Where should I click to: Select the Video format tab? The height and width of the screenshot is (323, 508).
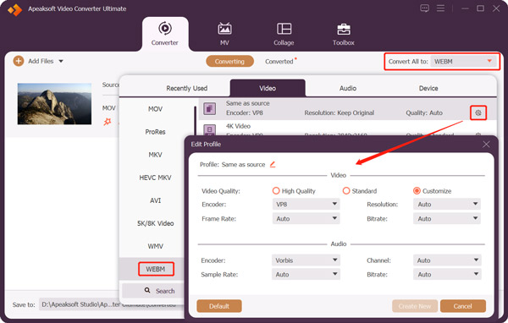click(268, 88)
